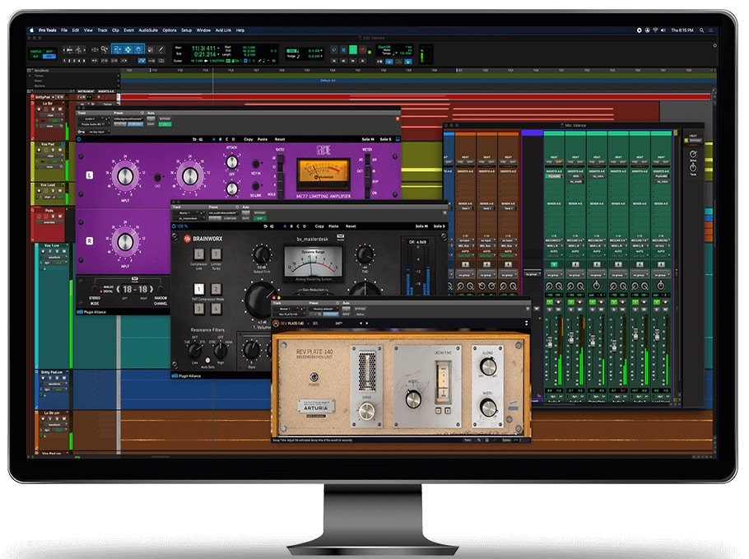This screenshot has height=559, width=749.
Task: Click the bx_masterdesk Output Trim knob
Action: pos(261,254)
